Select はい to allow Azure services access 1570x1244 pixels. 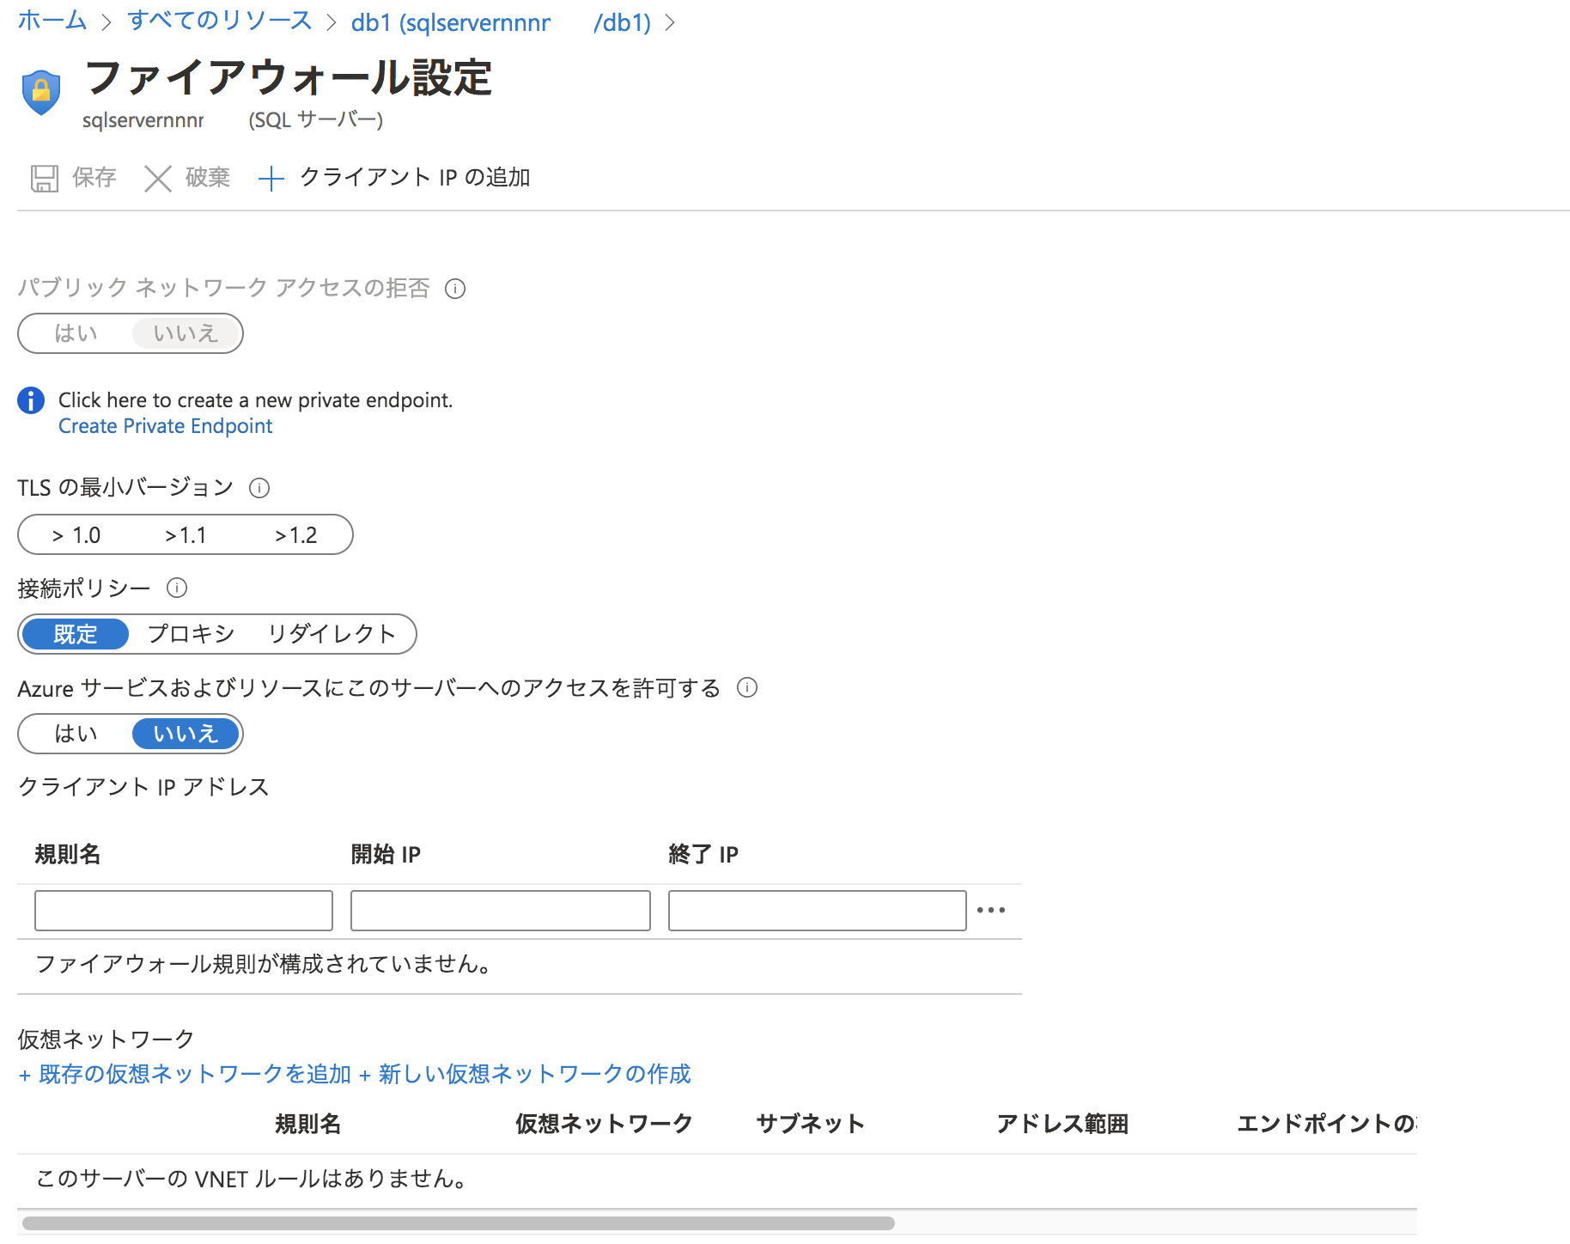click(76, 734)
